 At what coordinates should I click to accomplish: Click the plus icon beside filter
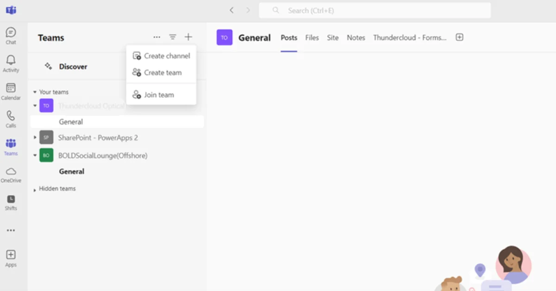click(188, 37)
